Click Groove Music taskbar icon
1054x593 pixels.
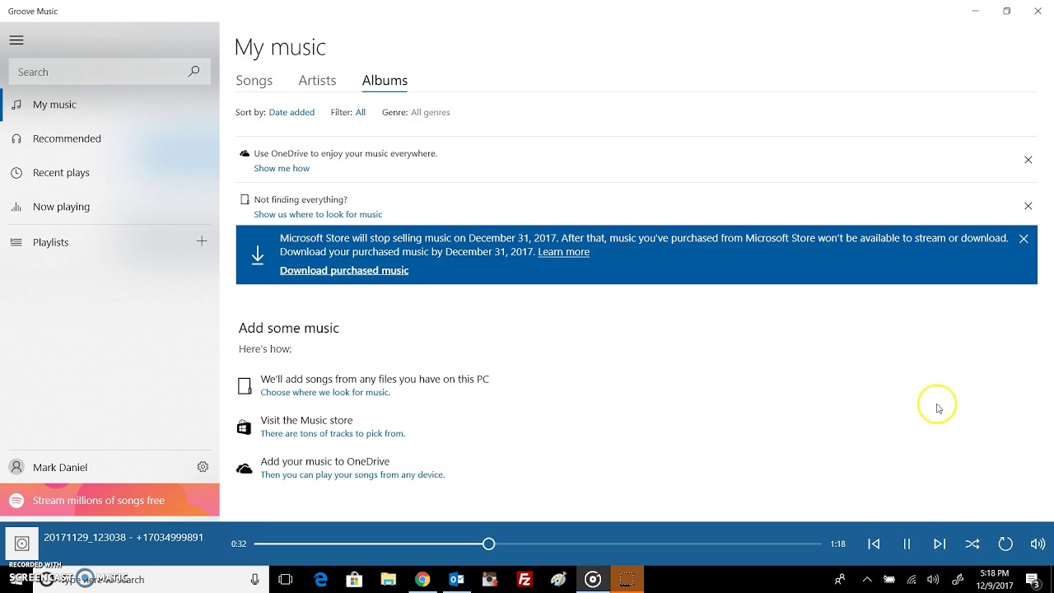(593, 580)
